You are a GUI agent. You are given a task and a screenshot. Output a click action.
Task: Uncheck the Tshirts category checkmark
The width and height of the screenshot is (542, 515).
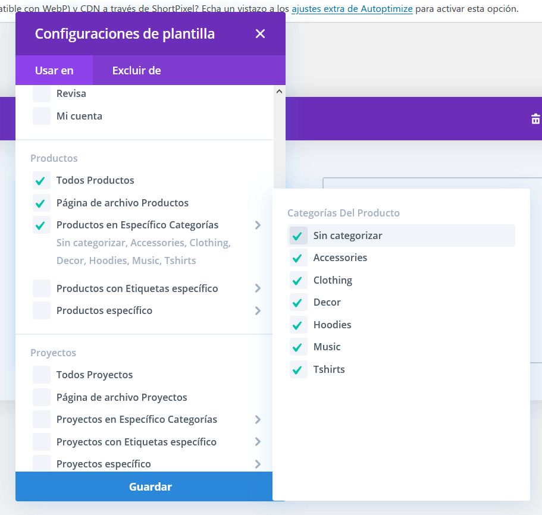pyautogui.click(x=298, y=369)
